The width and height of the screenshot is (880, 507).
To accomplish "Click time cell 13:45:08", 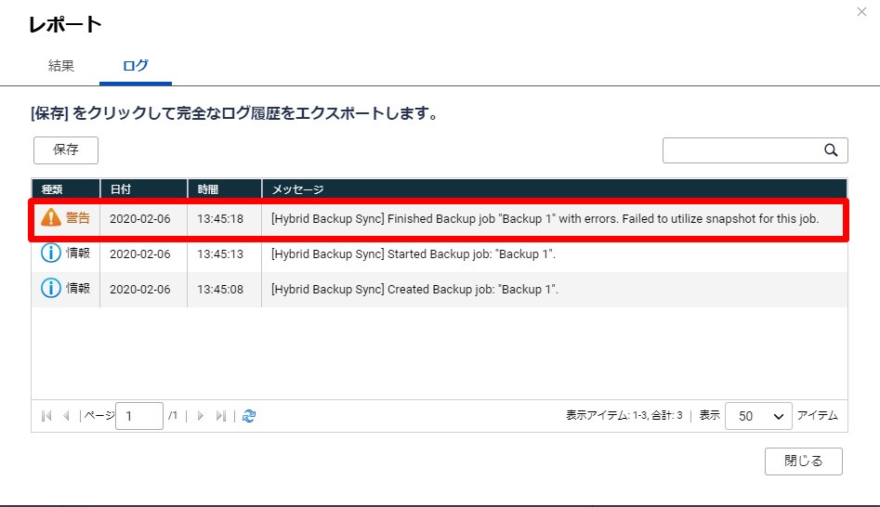I will pos(220,290).
